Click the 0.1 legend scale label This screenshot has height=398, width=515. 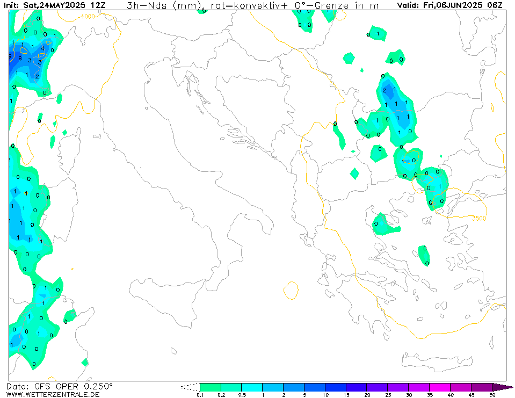200,395
